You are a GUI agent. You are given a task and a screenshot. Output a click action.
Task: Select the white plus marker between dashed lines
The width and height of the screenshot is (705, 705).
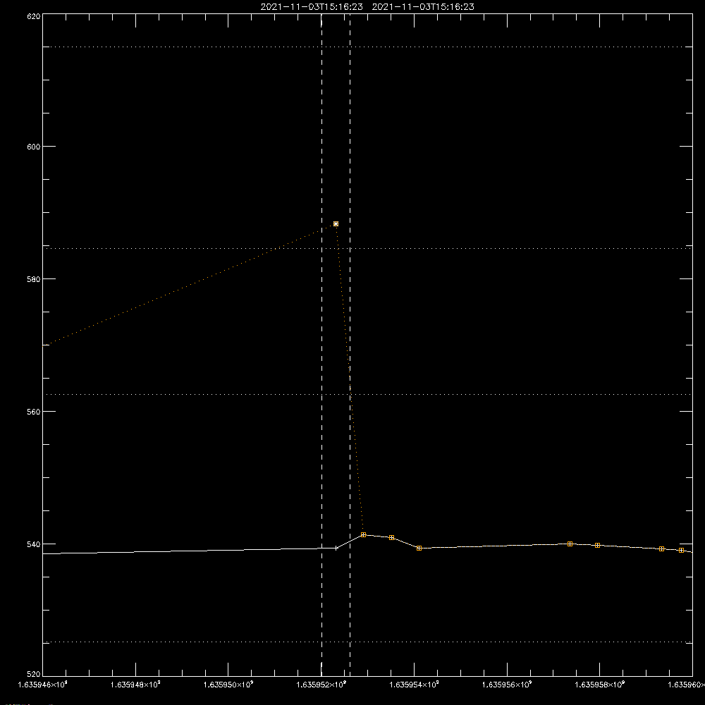(336, 548)
